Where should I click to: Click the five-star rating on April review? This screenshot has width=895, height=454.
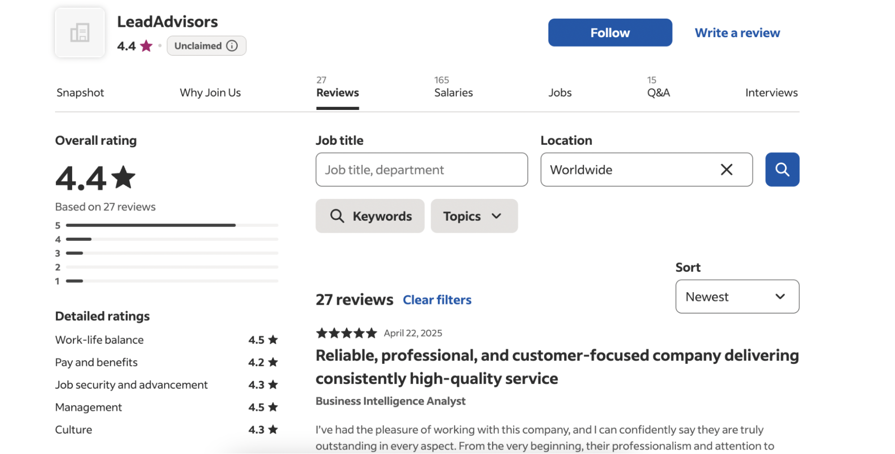(346, 333)
